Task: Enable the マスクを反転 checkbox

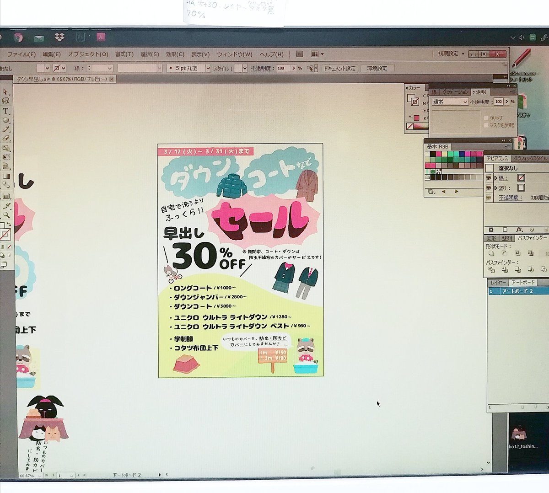Action: coord(486,125)
